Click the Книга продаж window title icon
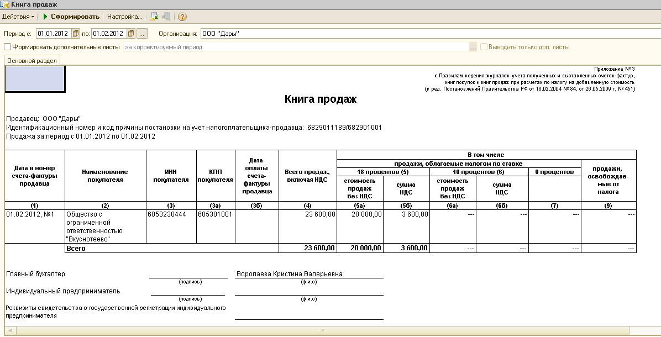Viewport: 661px width, 337px height. point(4,4)
